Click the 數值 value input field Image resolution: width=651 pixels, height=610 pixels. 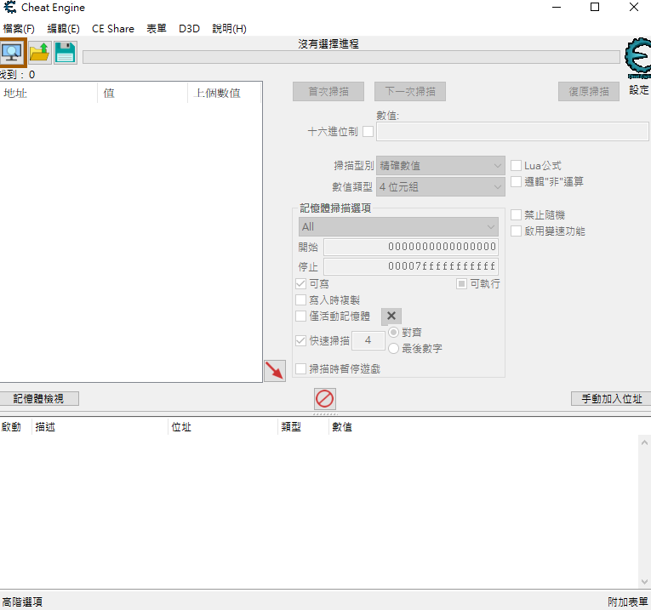pyautogui.click(x=512, y=132)
